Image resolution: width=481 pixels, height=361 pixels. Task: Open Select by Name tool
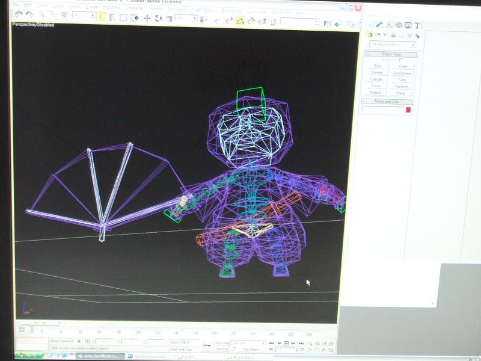point(112,18)
